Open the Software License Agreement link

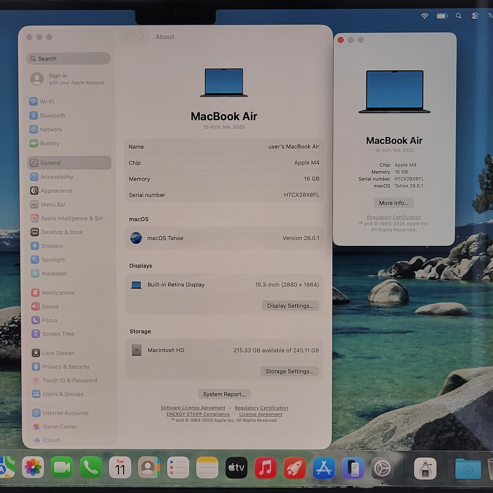193,408
